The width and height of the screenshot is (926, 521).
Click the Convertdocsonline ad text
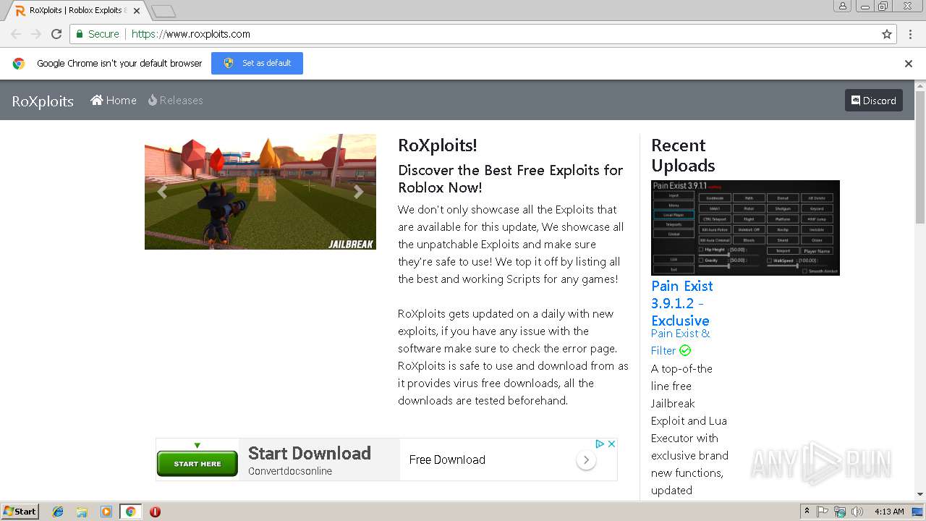[x=290, y=471]
